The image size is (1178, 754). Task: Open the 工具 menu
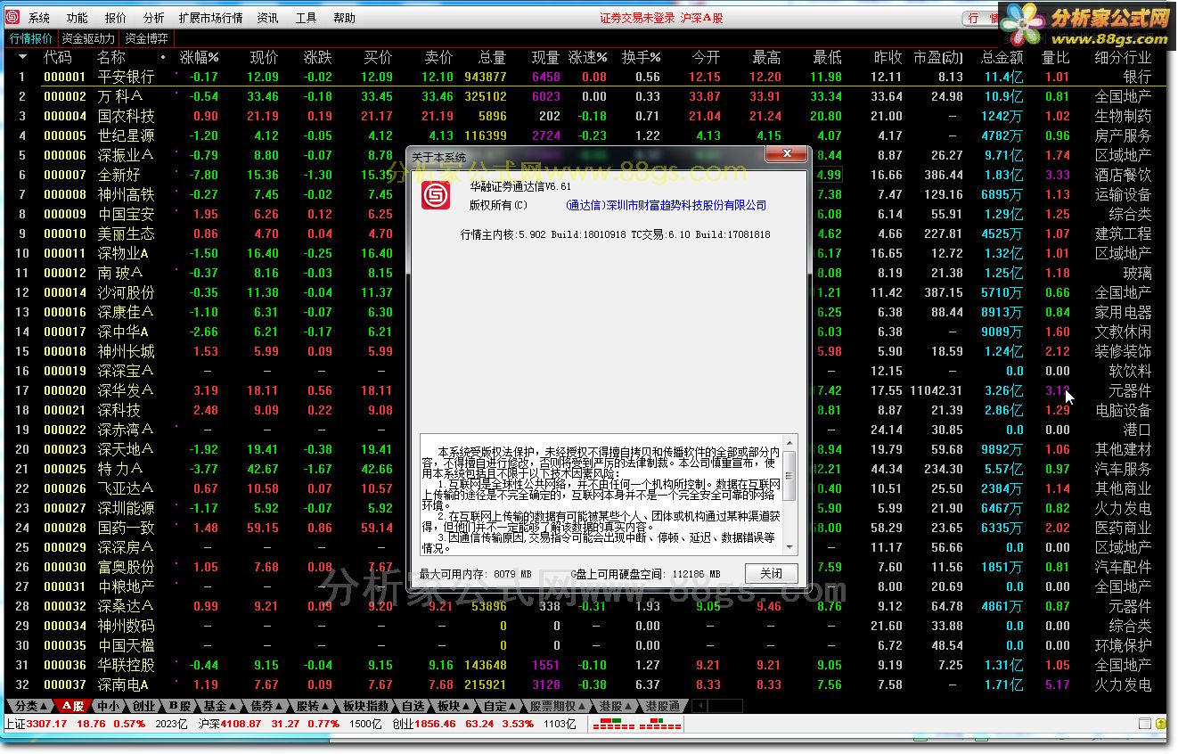click(306, 18)
